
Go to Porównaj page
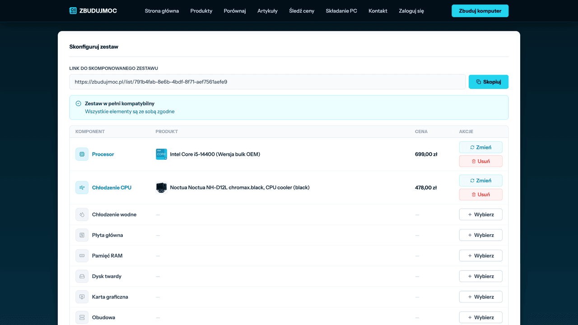[x=235, y=11]
